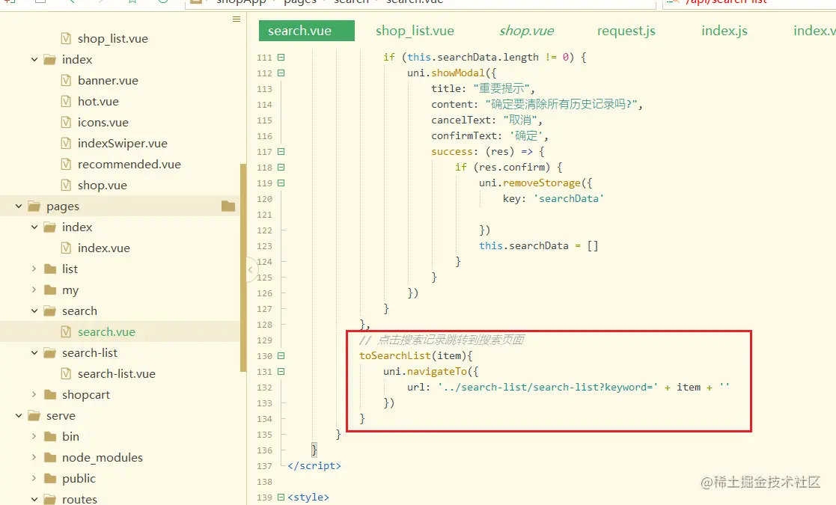Collapse the index folder under pages

(x=34, y=227)
